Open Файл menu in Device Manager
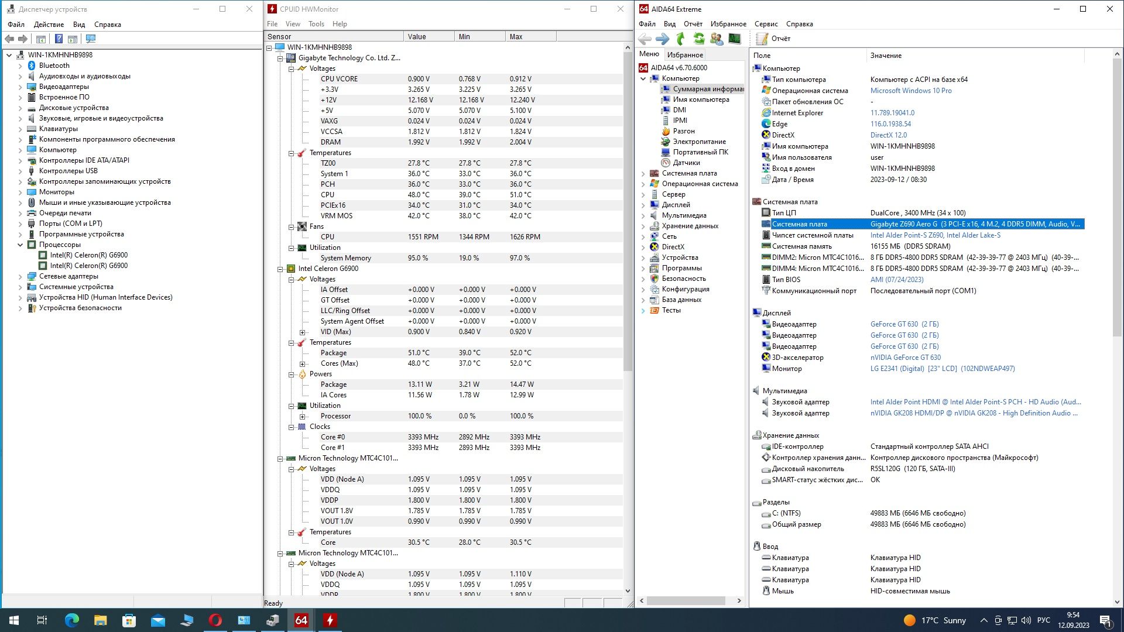Image resolution: width=1124 pixels, height=632 pixels. pyautogui.click(x=16, y=25)
